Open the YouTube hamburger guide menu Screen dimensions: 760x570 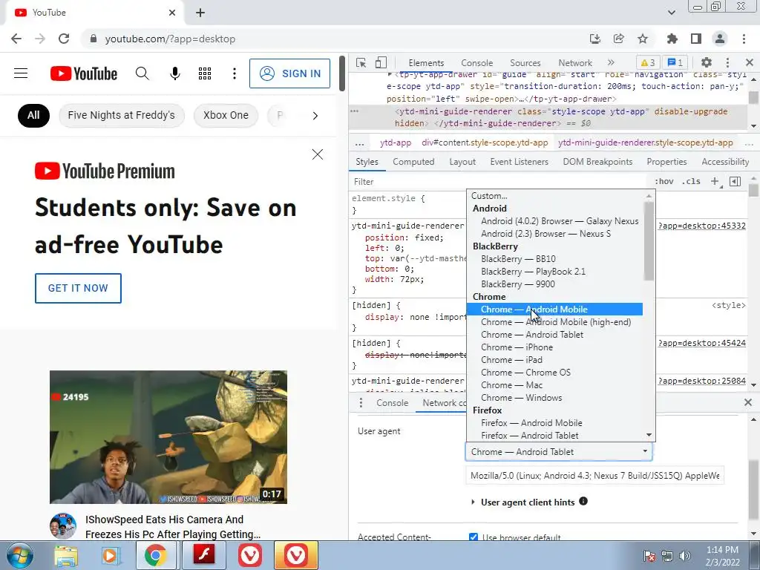coord(21,73)
